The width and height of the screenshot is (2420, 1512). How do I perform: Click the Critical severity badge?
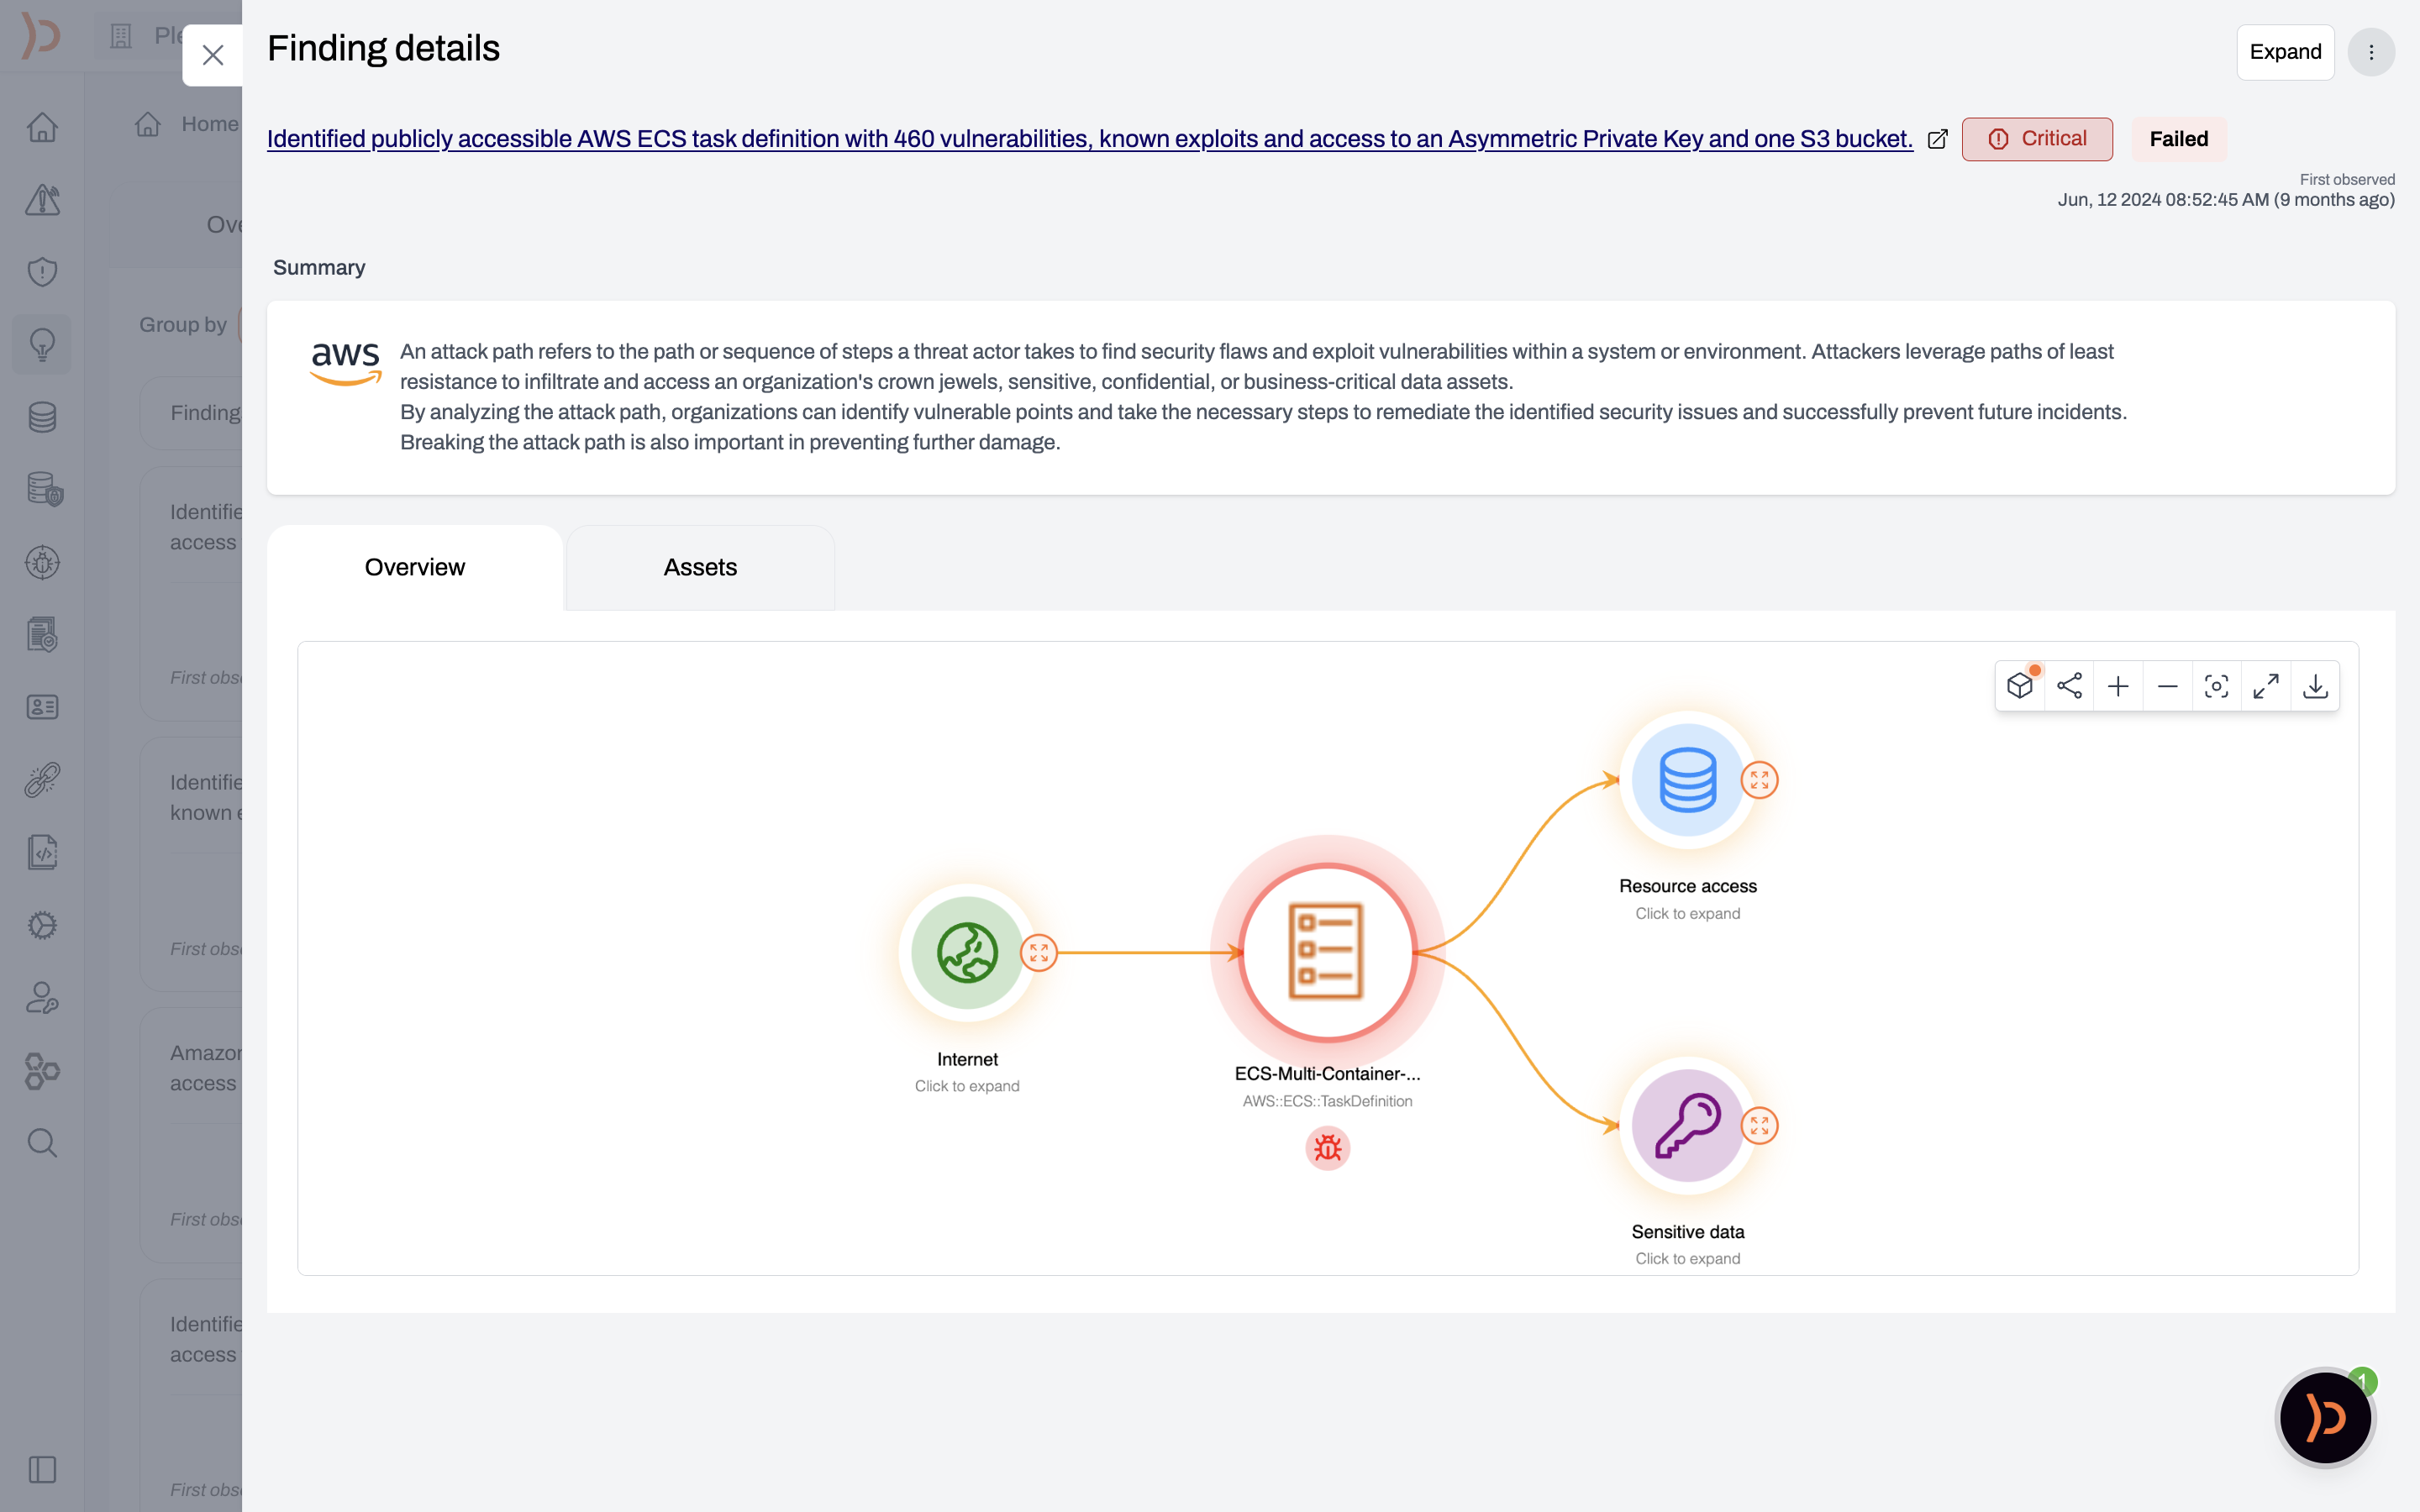pos(2037,139)
